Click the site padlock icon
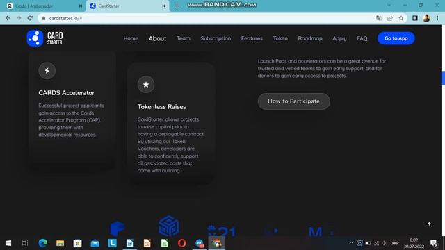 click(44, 18)
